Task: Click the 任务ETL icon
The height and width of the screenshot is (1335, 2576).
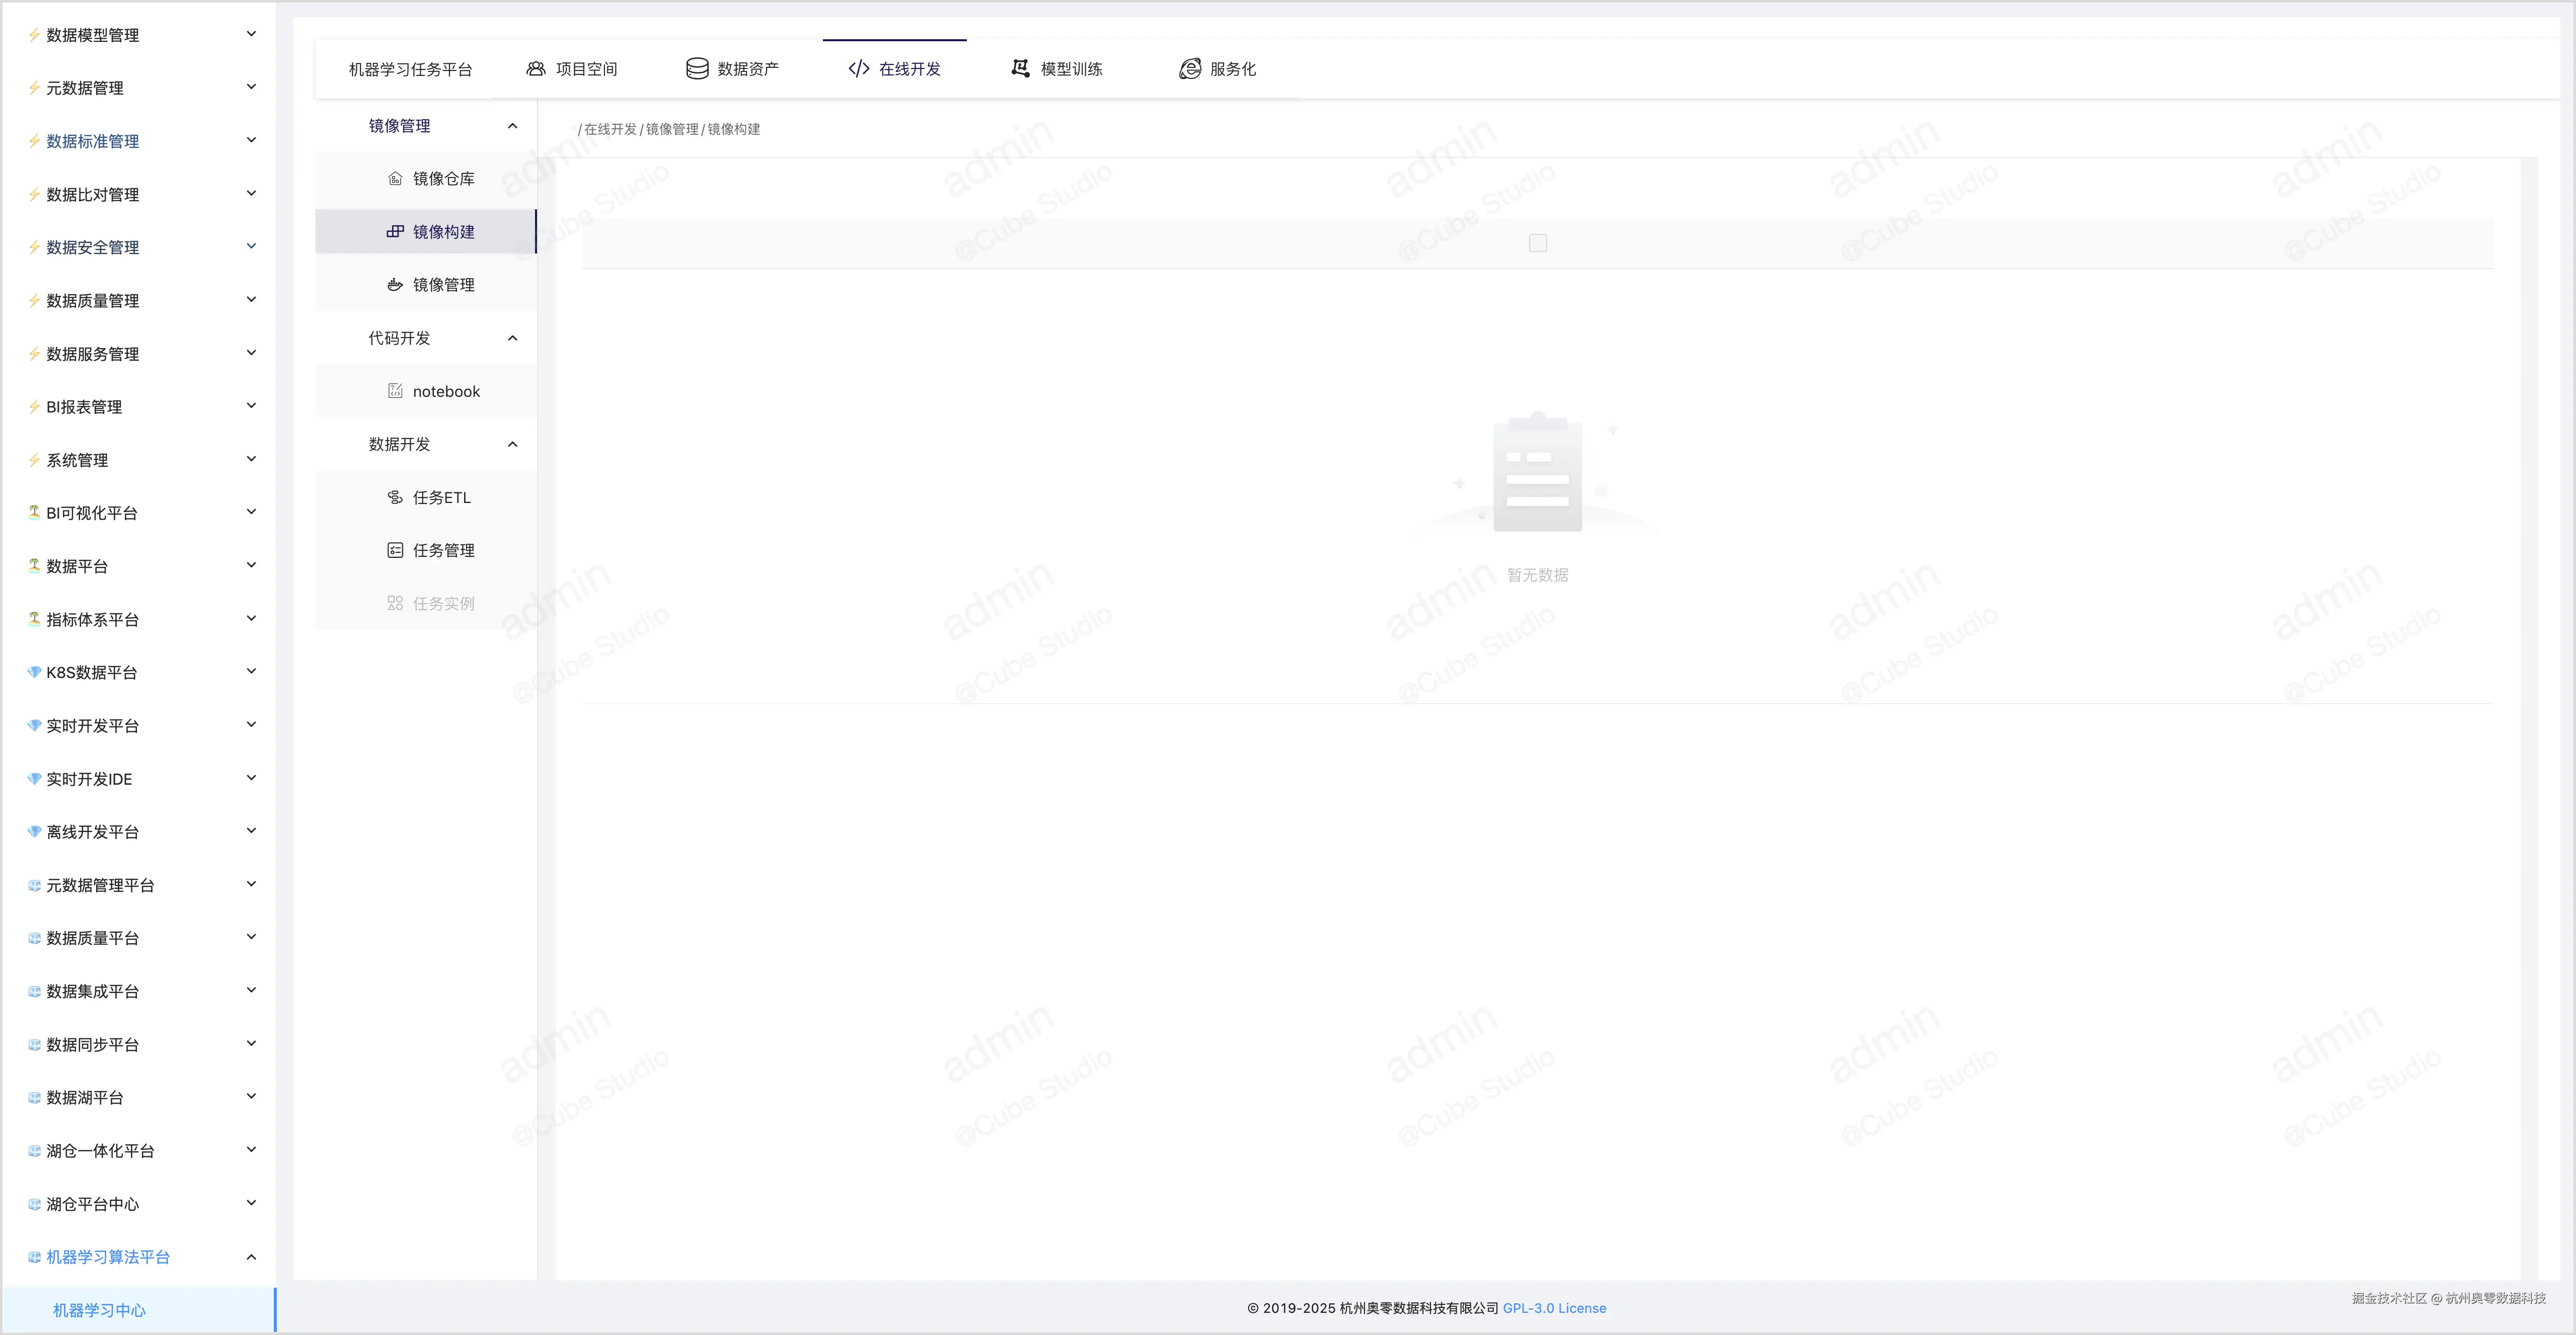Action: (395, 497)
